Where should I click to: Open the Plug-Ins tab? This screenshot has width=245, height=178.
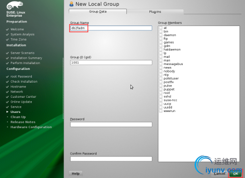tap(155, 12)
